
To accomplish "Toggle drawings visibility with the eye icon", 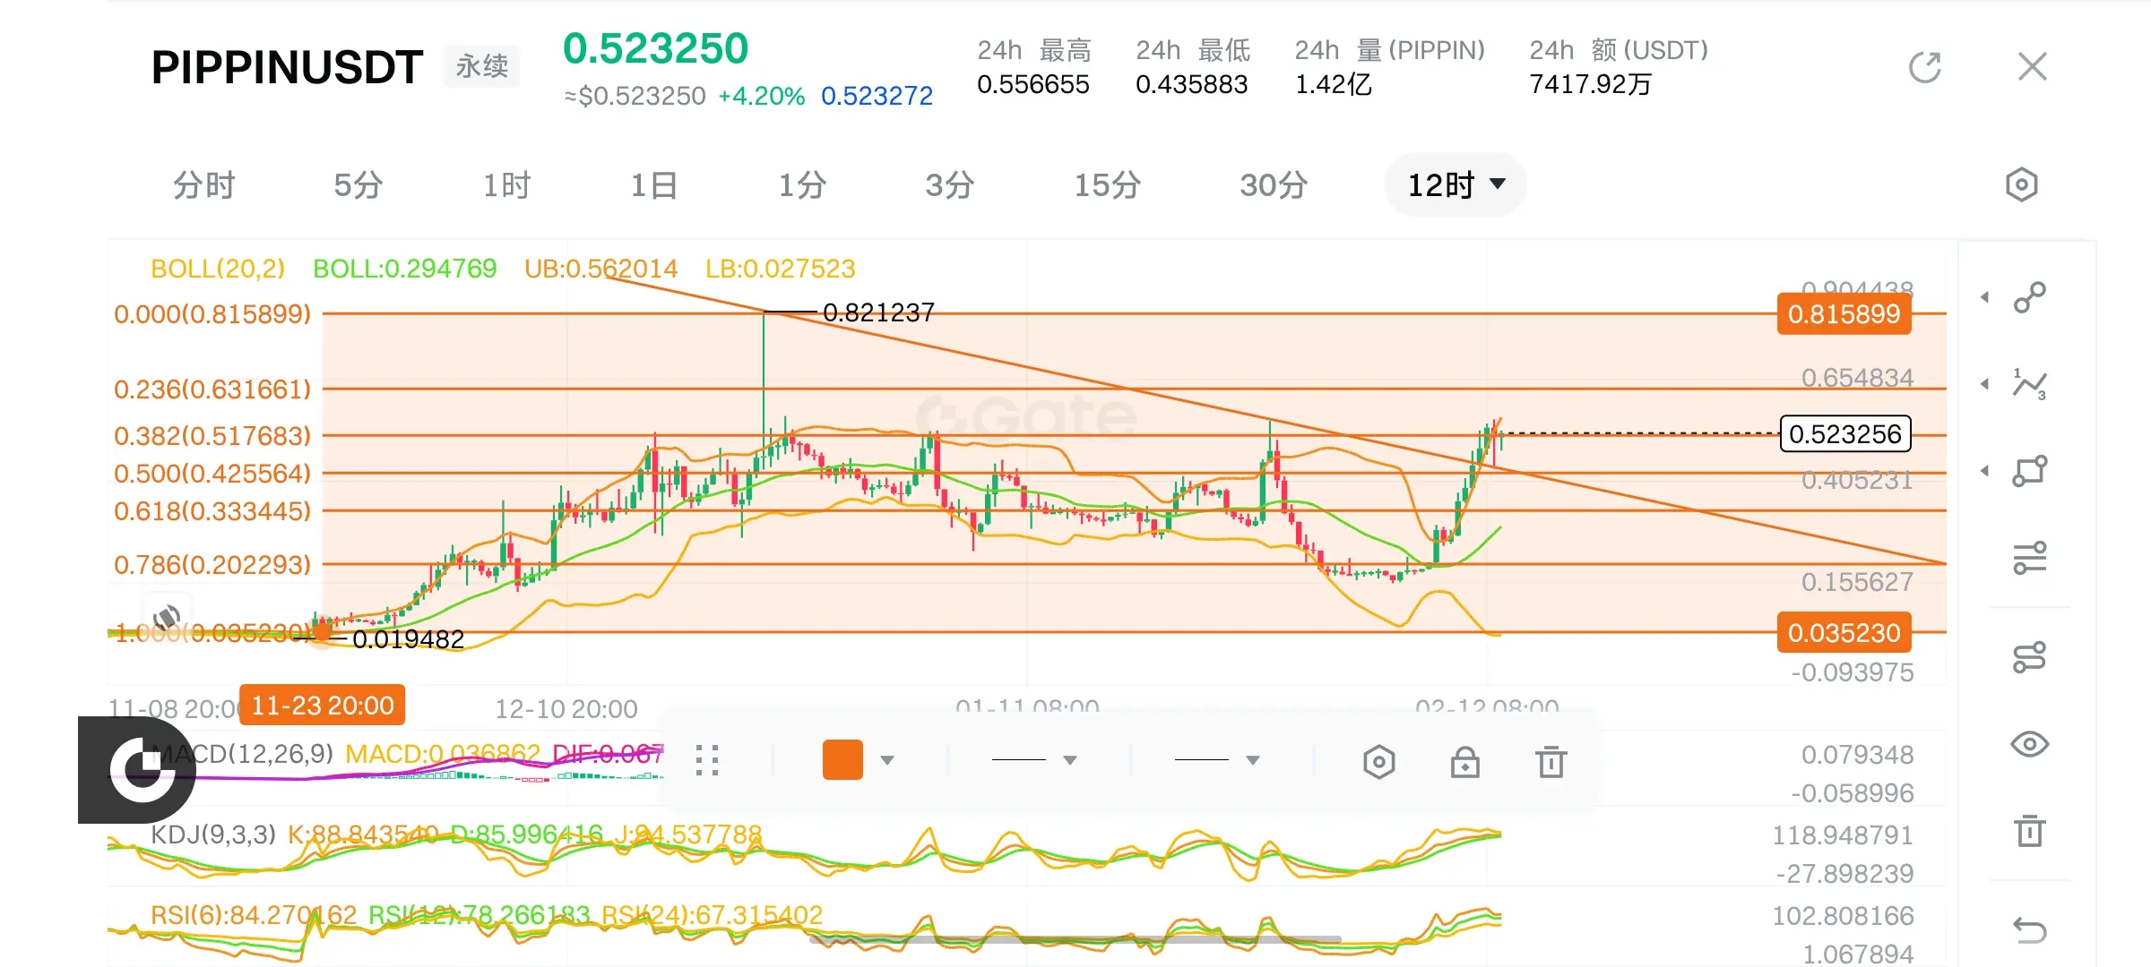I will point(2029,744).
